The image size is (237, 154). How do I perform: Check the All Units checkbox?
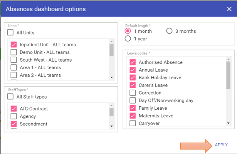pos(11,33)
